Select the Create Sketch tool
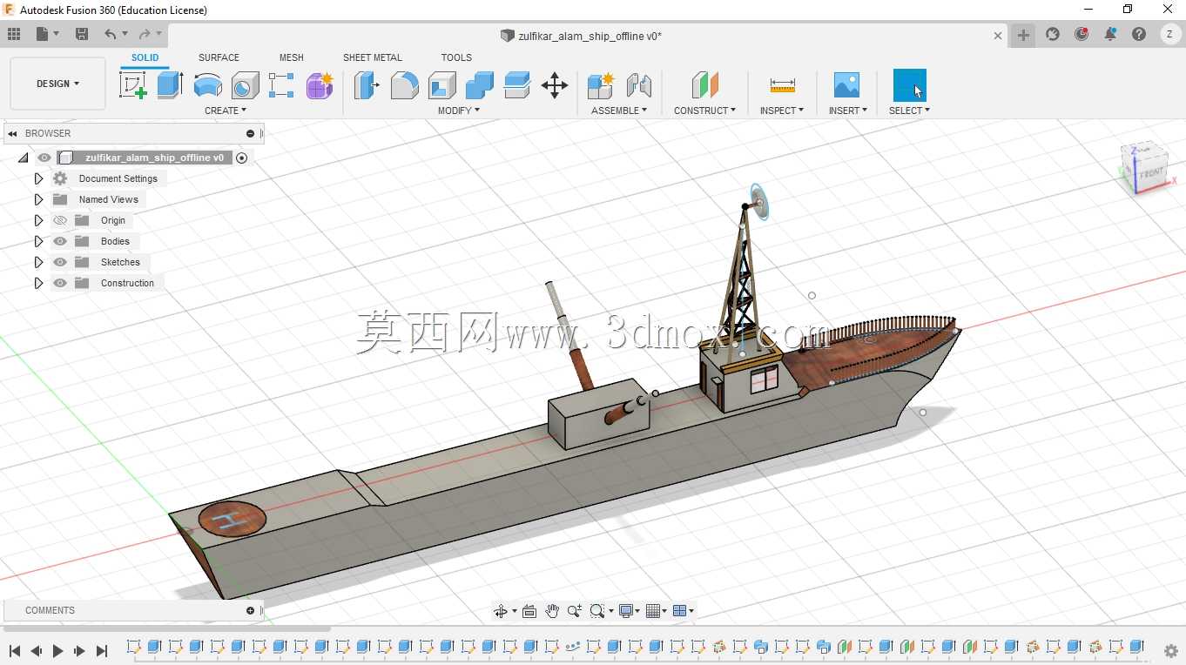Image resolution: width=1186 pixels, height=665 pixels. point(132,85)
